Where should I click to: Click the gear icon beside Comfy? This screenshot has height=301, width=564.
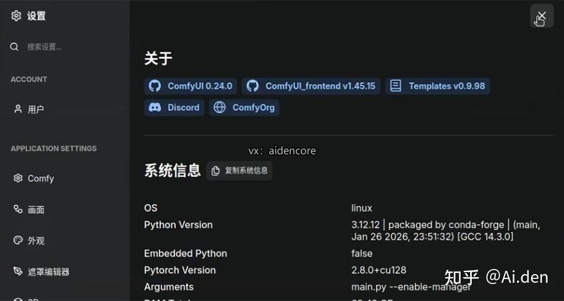(18, 178)
